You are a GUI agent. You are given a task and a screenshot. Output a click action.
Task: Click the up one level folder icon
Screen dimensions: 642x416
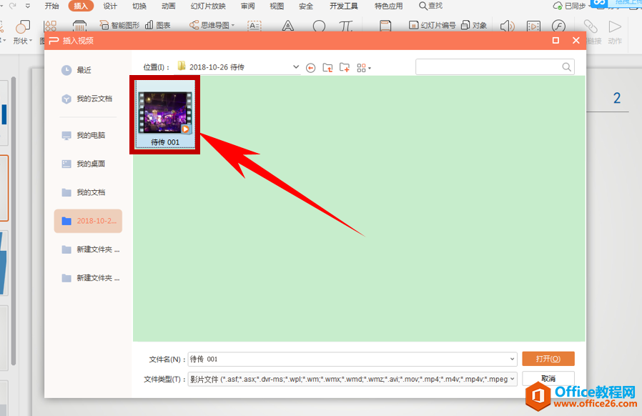coord(327,68)
